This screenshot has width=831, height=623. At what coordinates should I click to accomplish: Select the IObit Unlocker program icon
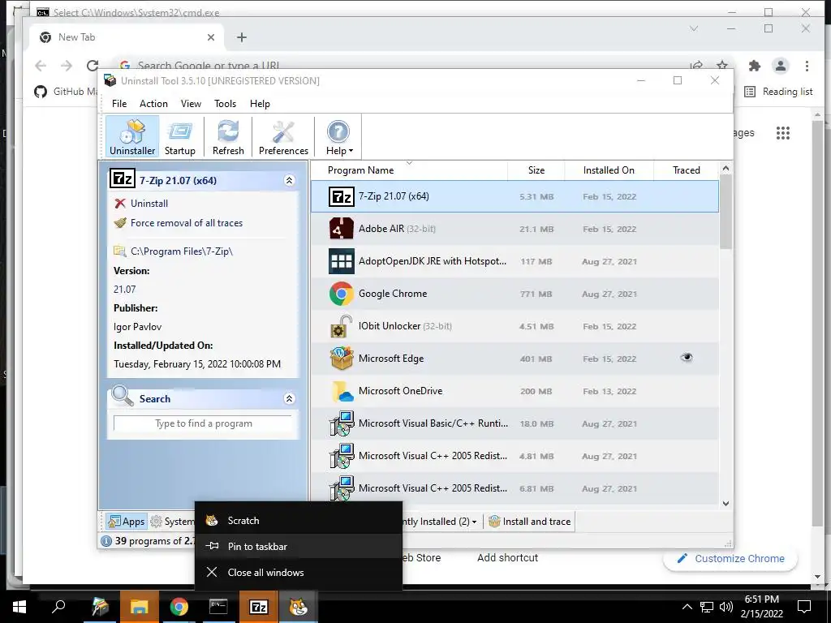pos(342,326)
